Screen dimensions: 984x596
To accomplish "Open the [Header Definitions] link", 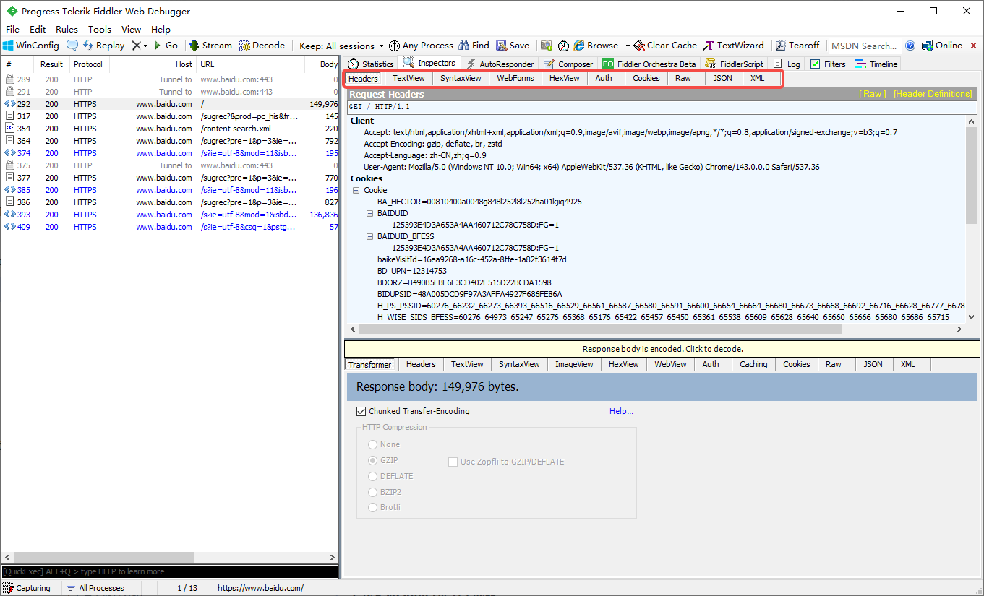I will pos(933,94).
